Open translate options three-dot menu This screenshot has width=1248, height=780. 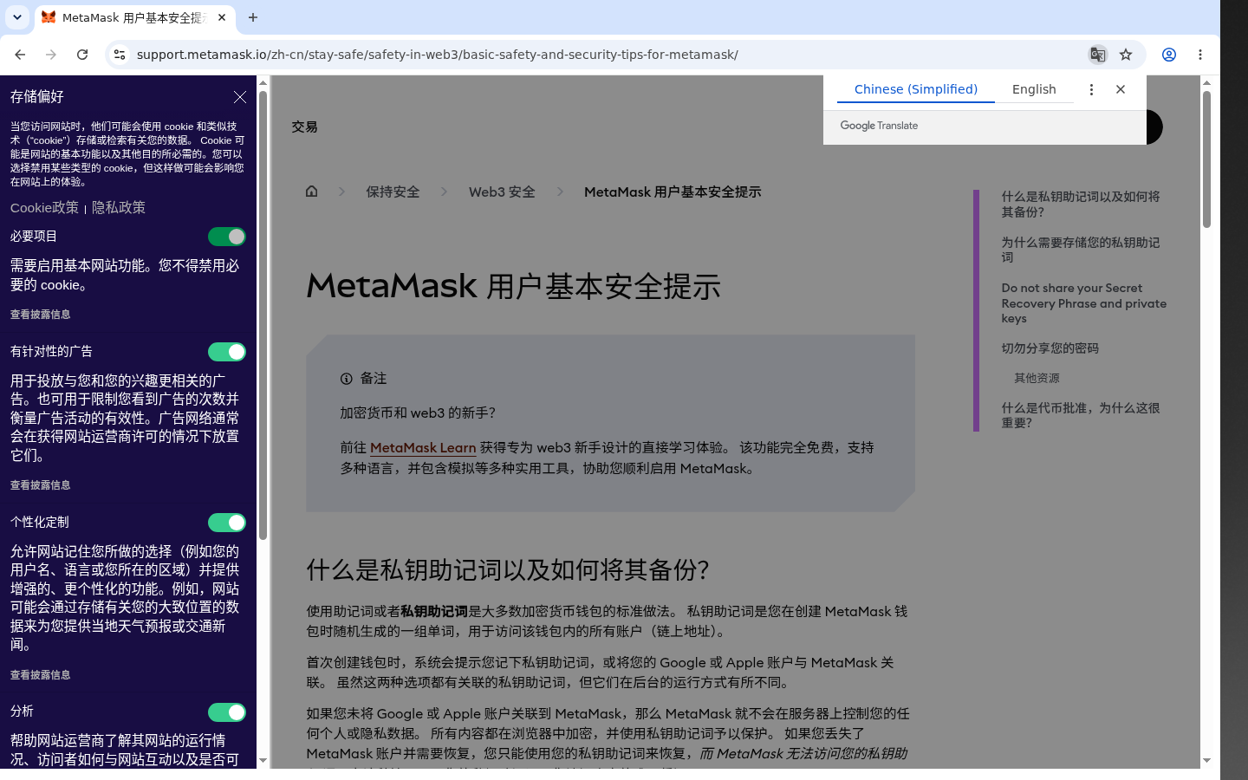pos(1091,89)
